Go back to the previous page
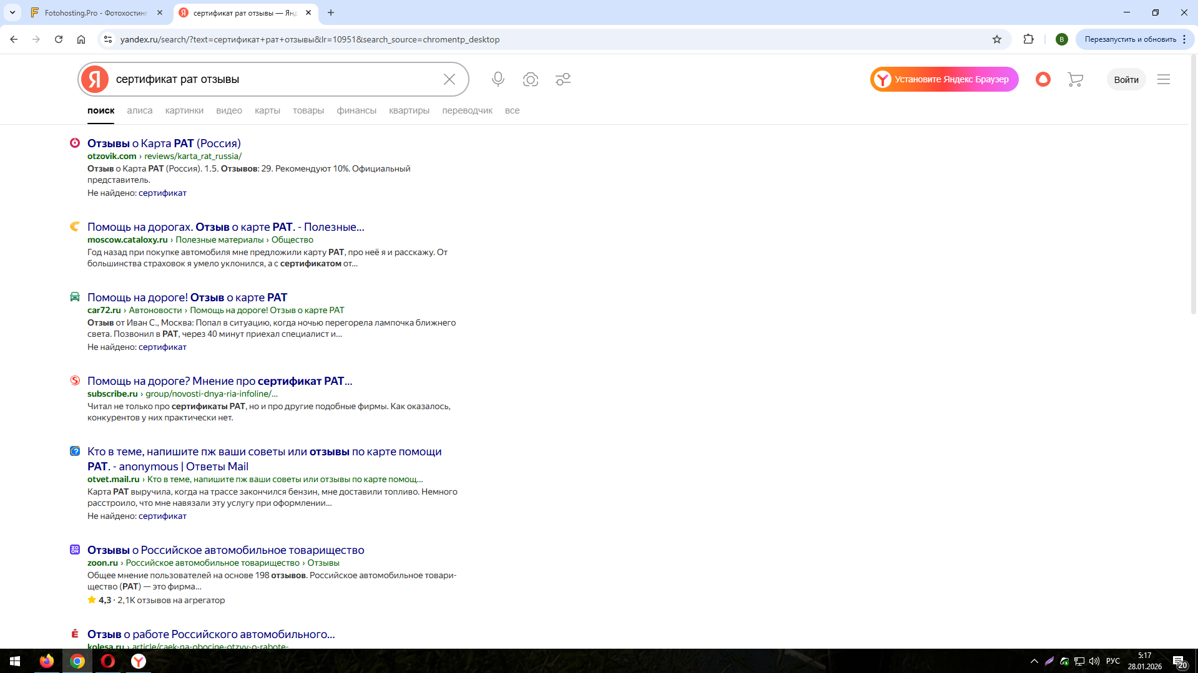The image size is (1198, 673). click(14, 39)
